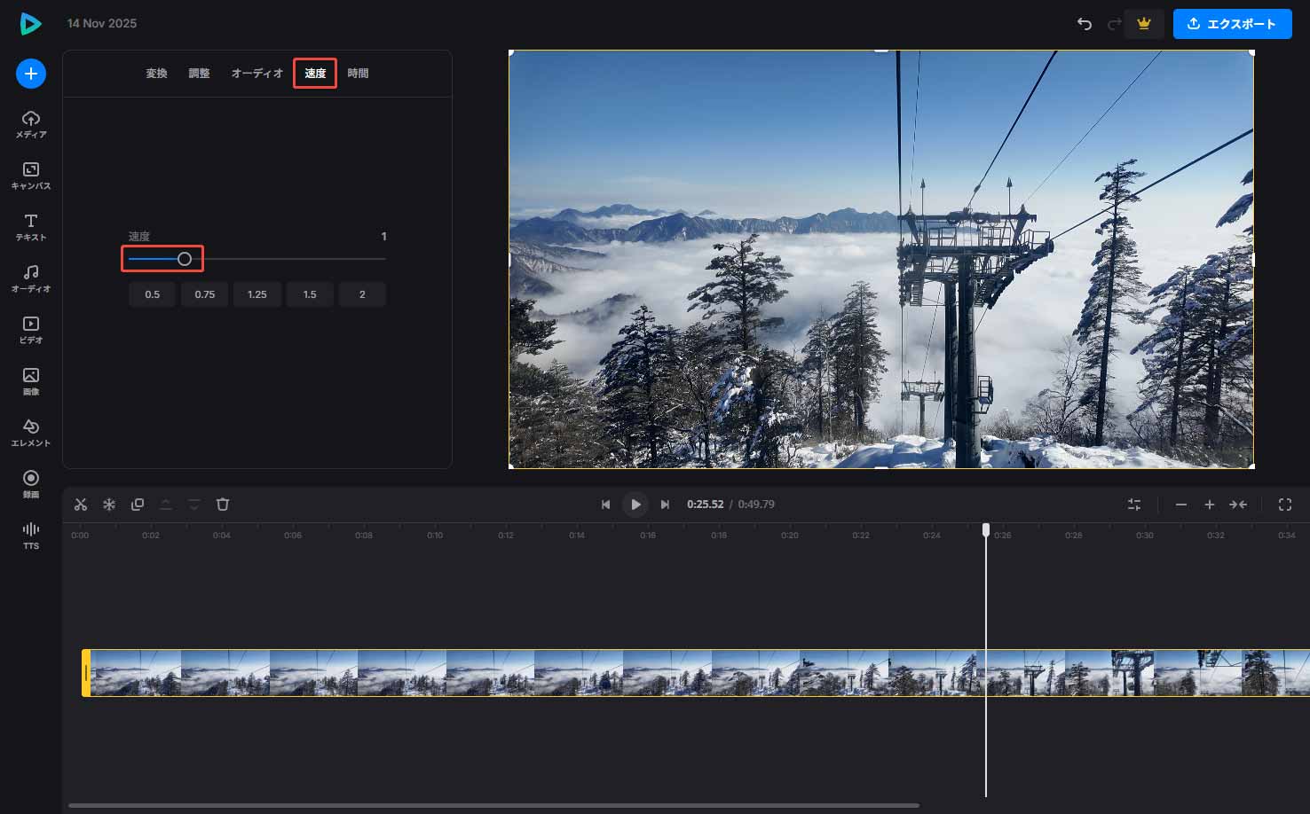The image size is (1310, 814).
Task: Switch to the 時間 tab
Action: coord(358,74)
